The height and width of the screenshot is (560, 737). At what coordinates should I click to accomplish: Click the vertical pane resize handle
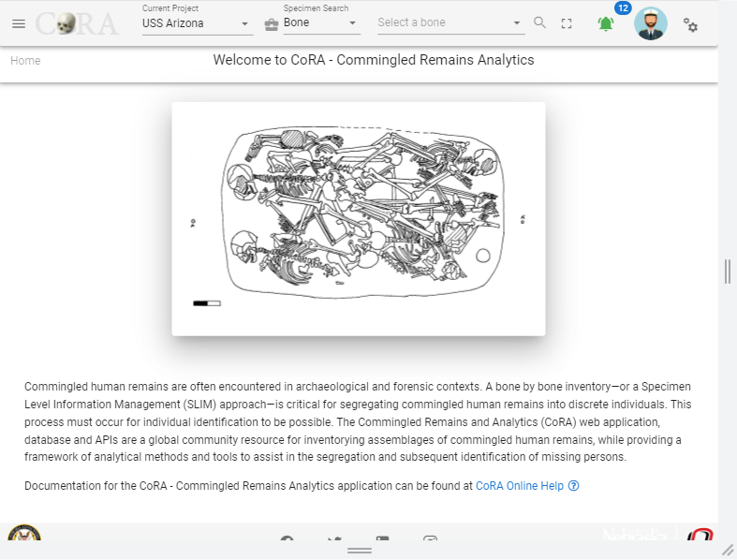[x=728, y=272]
